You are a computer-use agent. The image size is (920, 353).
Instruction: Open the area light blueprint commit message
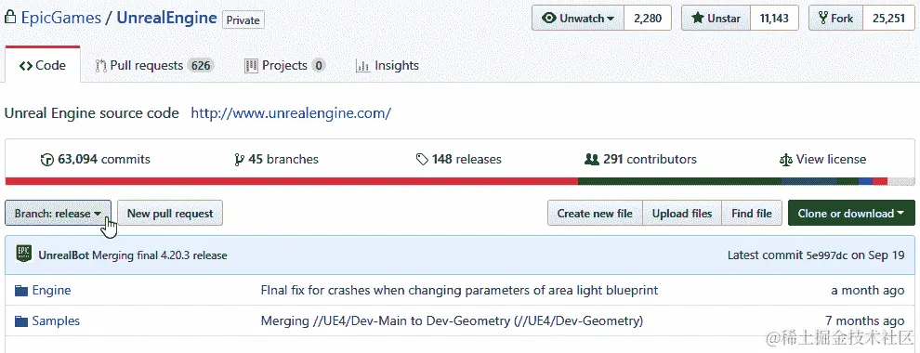click(x=459, y=290)
